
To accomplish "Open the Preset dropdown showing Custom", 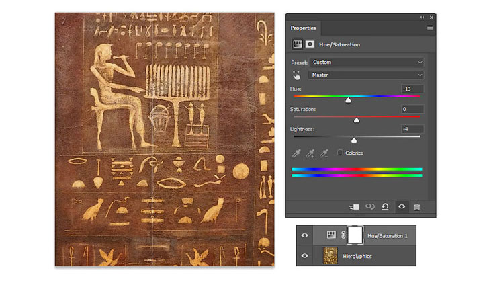I will click(x=366, y=62).
